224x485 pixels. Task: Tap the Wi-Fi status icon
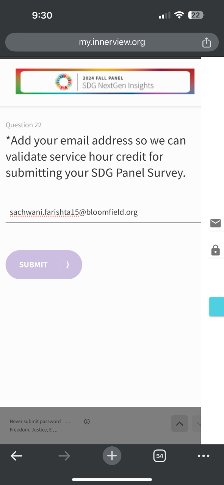click(179, 15)
